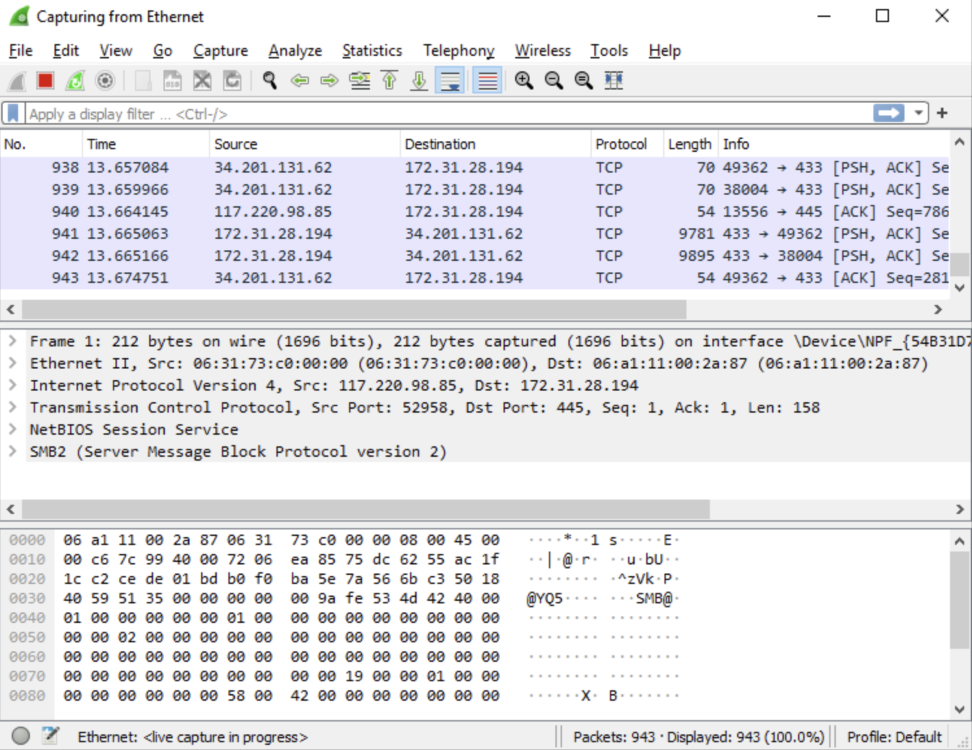972x750 pixels.
Task: Reset packet text to normal size
Action: (583, 80)
